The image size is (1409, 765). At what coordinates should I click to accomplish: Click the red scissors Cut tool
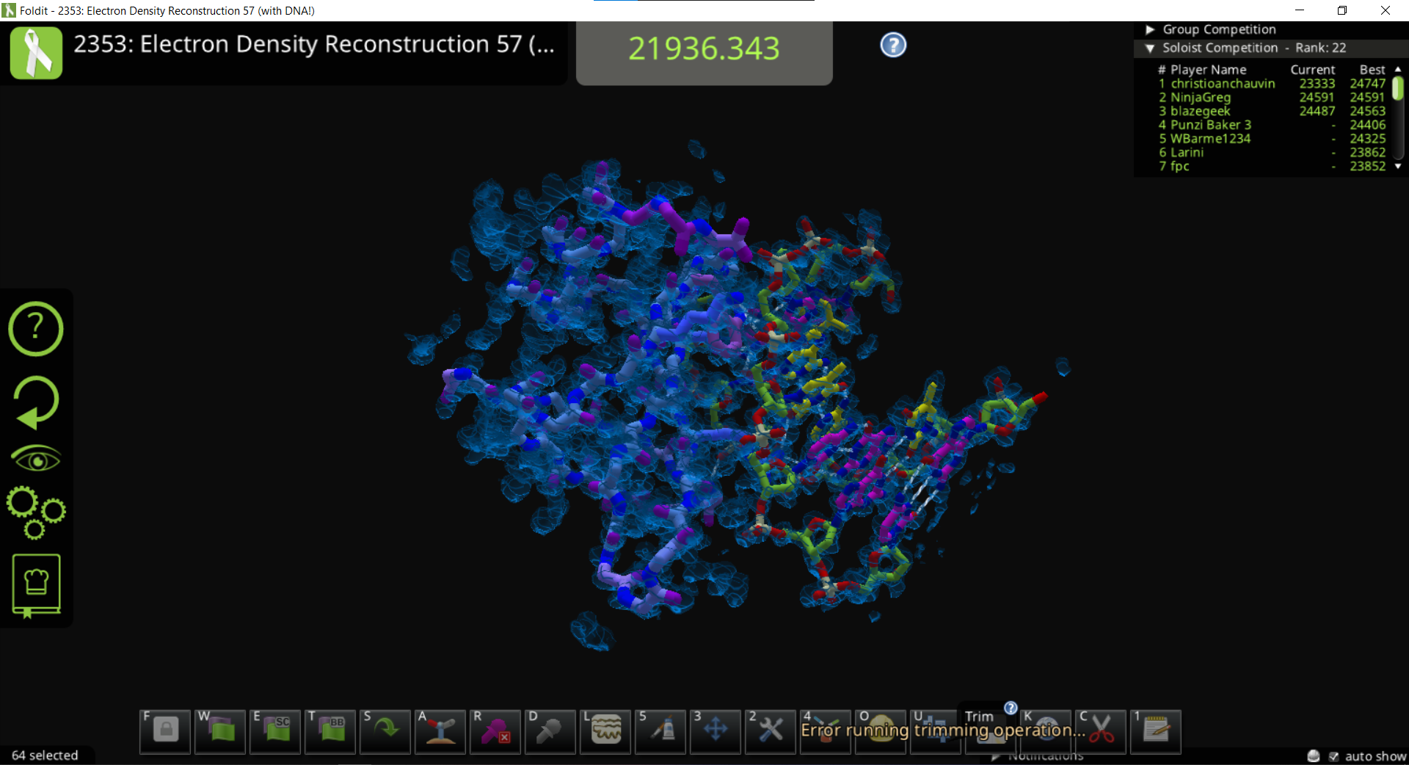[x=1101, y=731]
